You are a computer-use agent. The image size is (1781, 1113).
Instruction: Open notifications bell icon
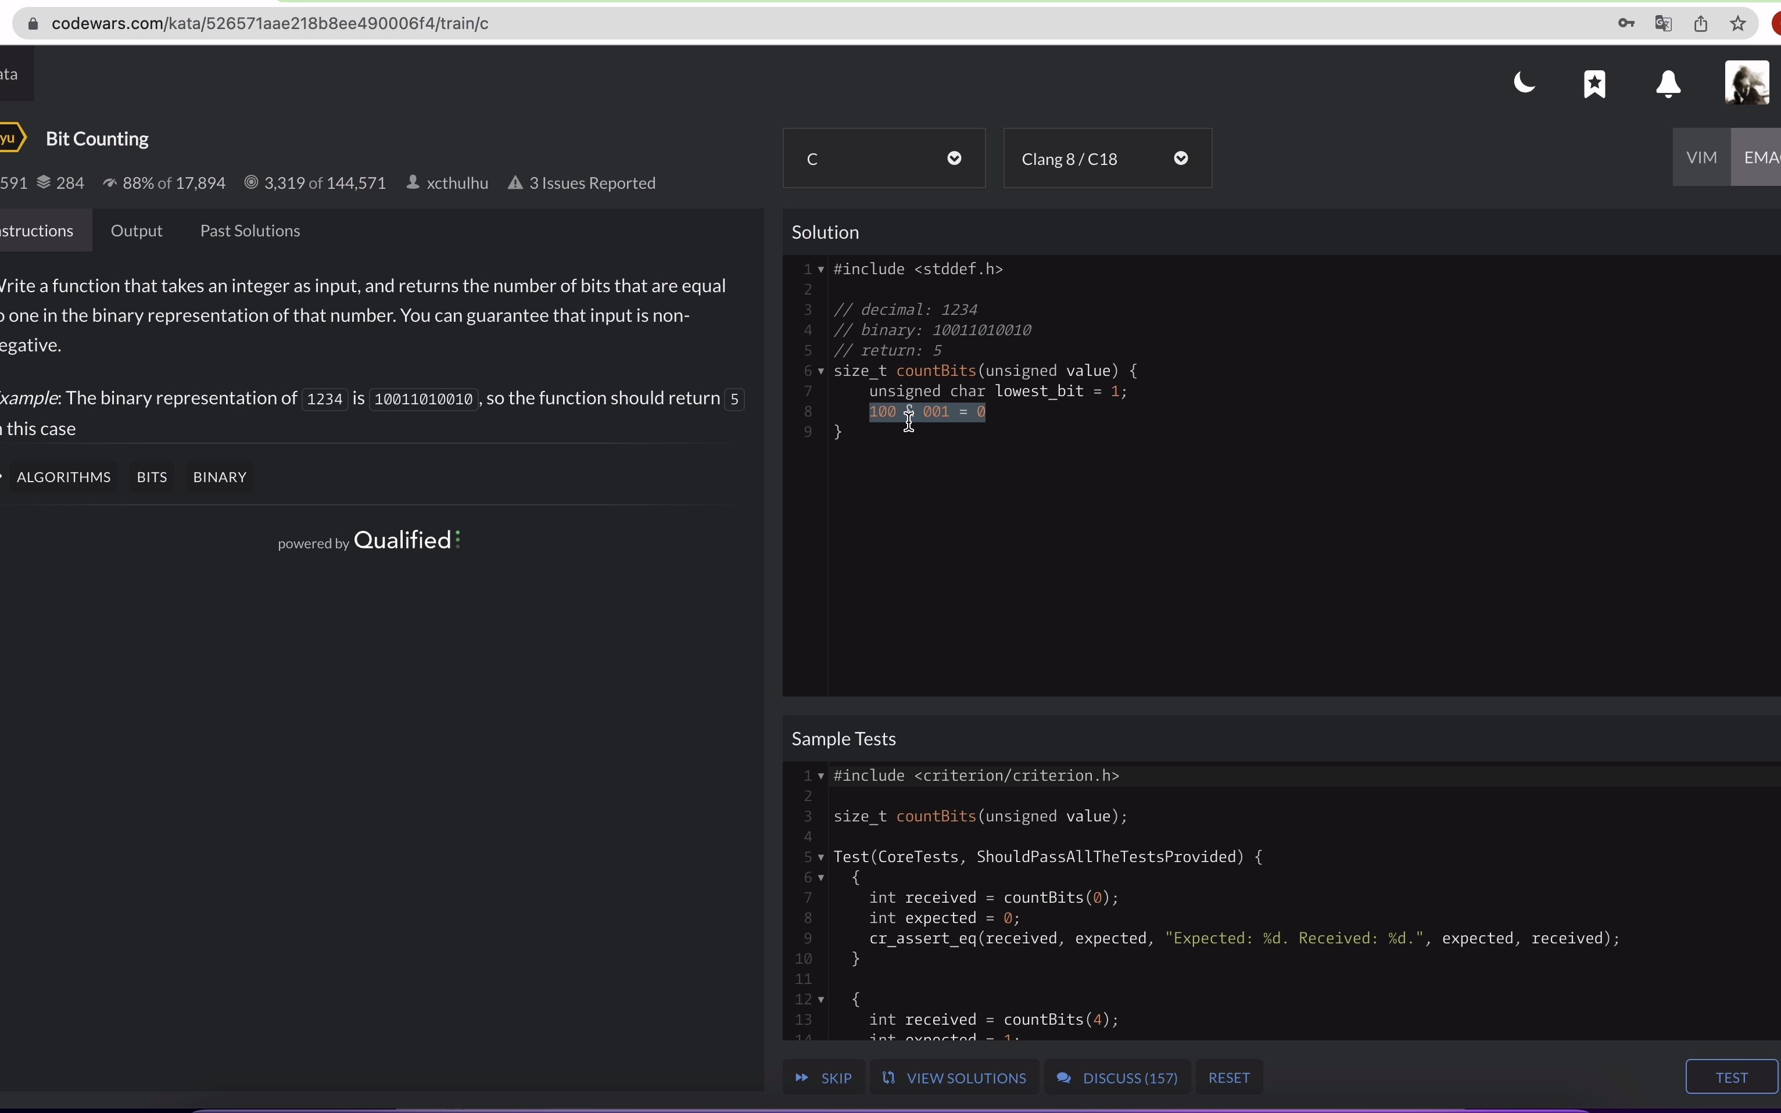coord(1668,84)
